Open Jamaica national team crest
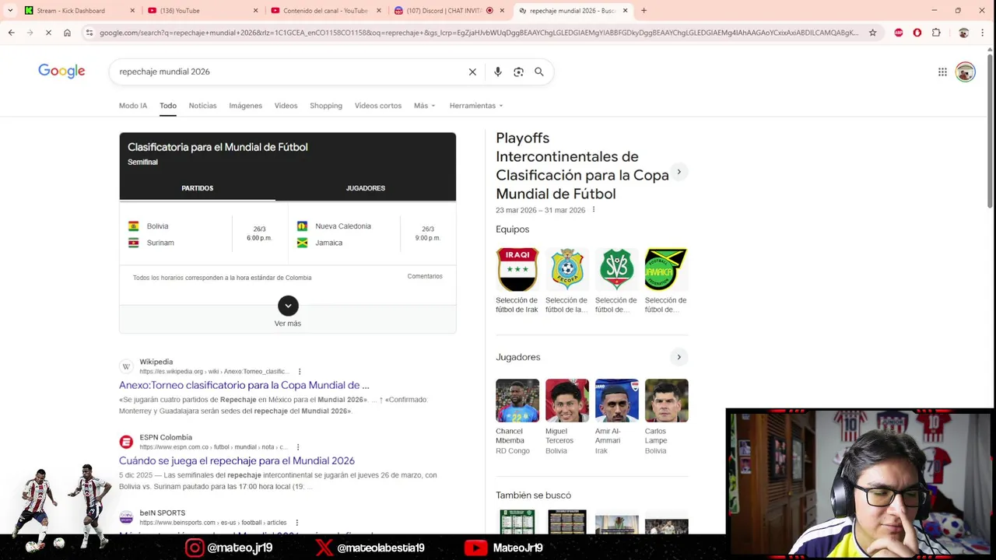This screenshot has height=560, width=996. click(x=666, y=269)
